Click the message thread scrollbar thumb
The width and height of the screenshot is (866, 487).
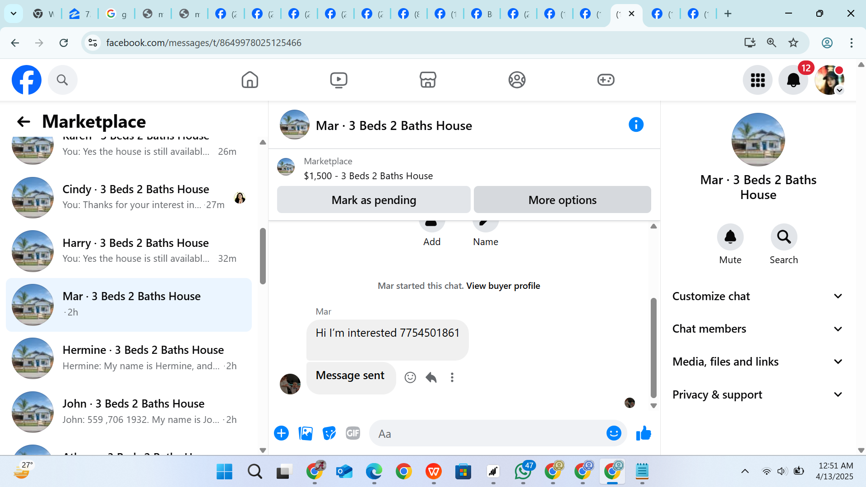(653, 348)
